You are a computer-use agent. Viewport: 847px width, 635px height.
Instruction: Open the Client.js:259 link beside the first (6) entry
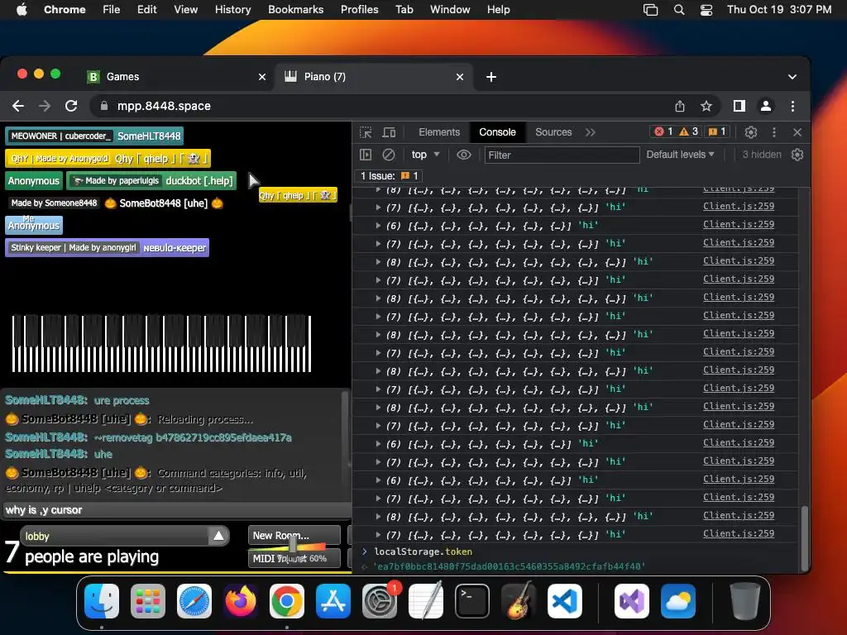pos(739,224)
